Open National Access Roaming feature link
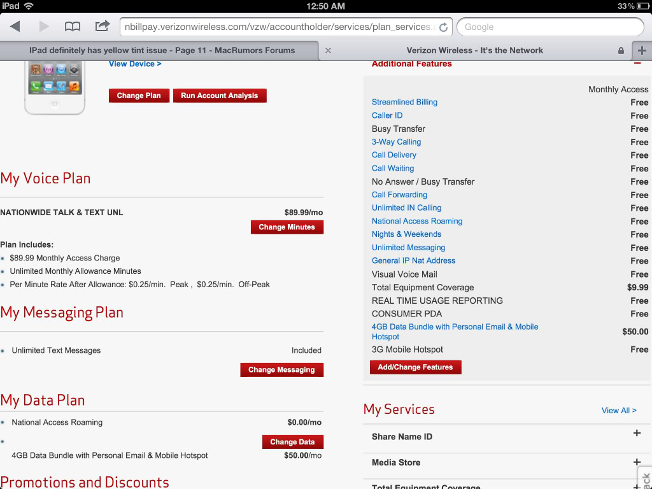Screen dimensions: 652x489 coord(417,221)
